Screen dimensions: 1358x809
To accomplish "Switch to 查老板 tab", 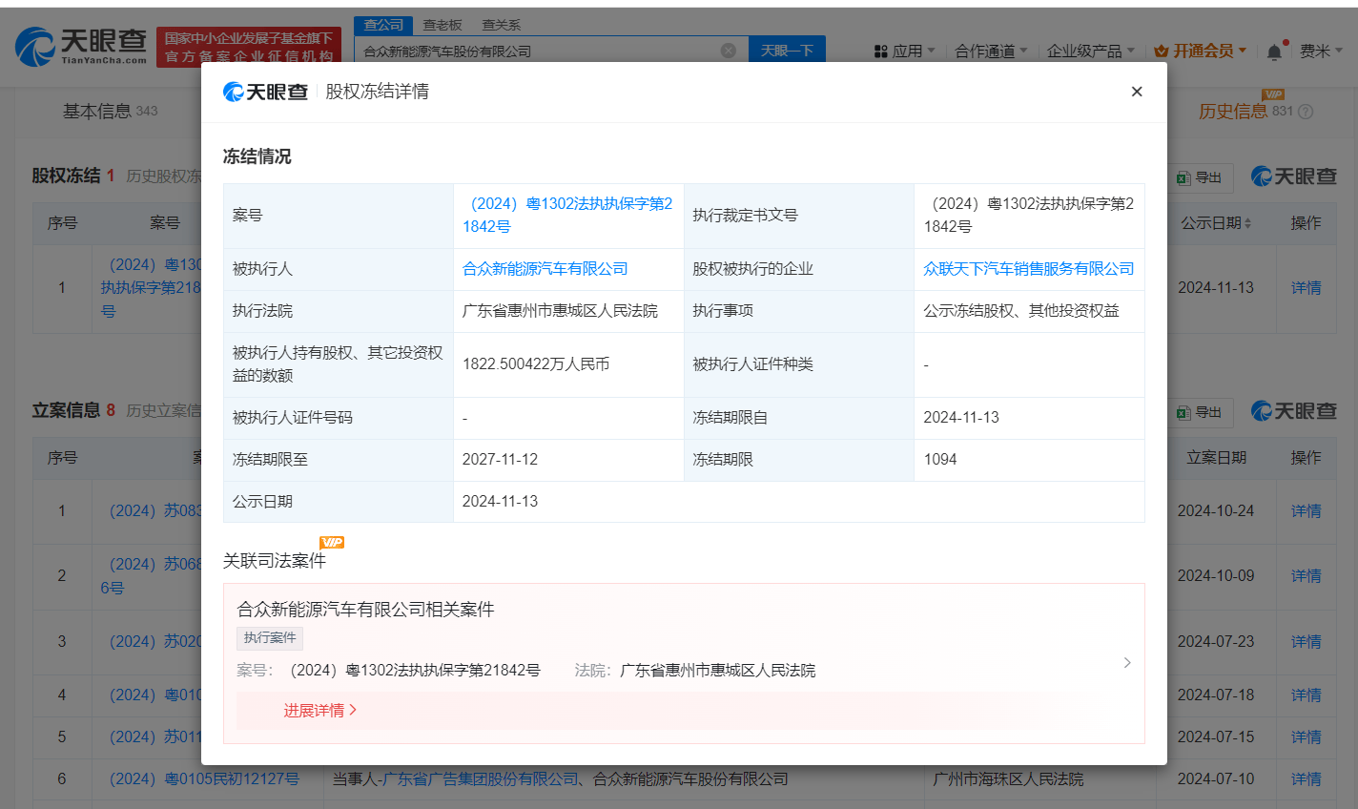I will [x=442, y=25].
